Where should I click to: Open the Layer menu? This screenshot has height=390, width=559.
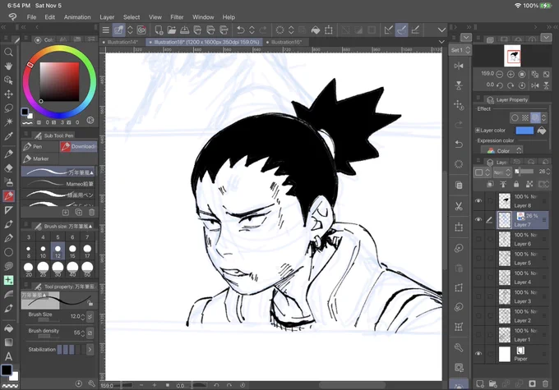[107, 17]
